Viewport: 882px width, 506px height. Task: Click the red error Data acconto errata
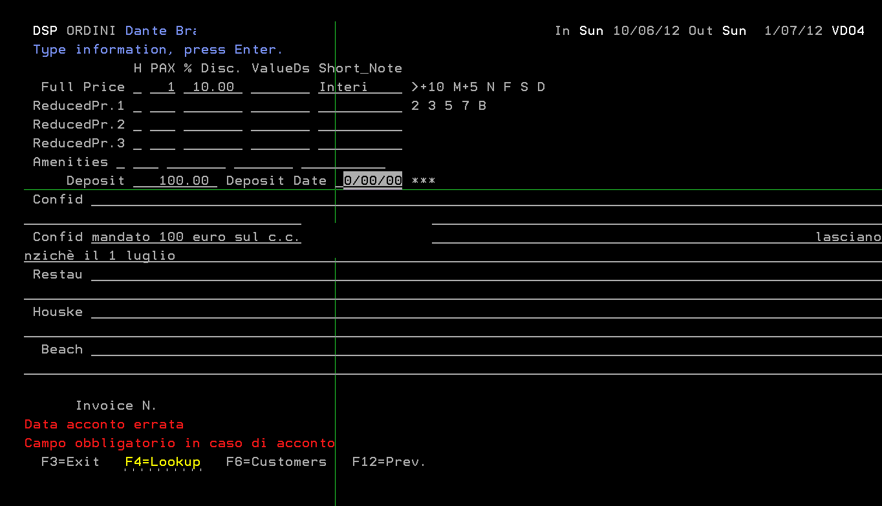click(103, 424)
